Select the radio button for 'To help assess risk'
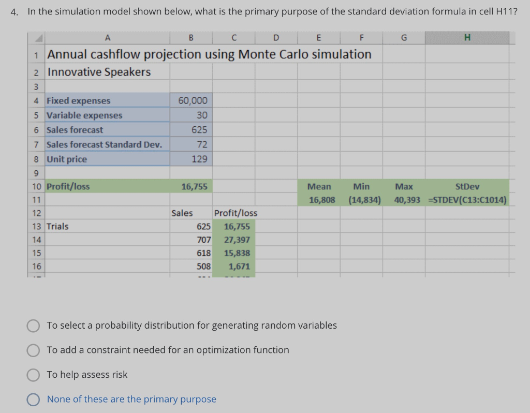Viewport: 530px width, 413px height. pos(33,375)
